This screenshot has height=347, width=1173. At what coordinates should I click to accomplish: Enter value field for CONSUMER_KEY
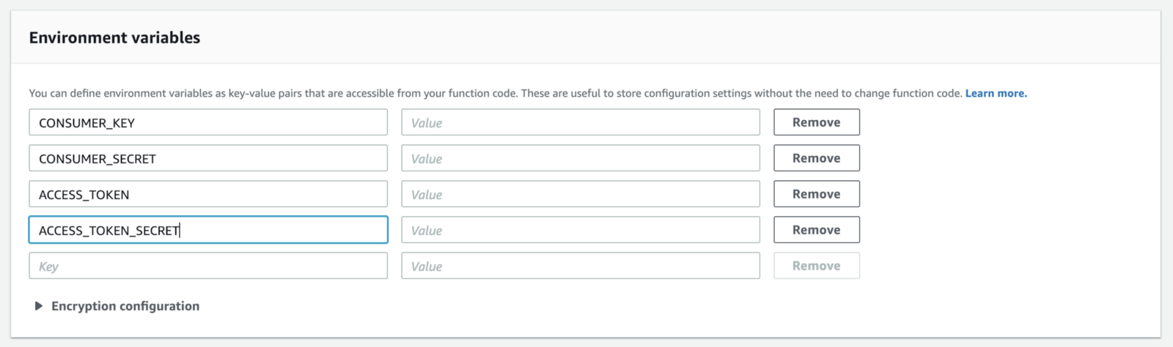(x=580, y=122)
